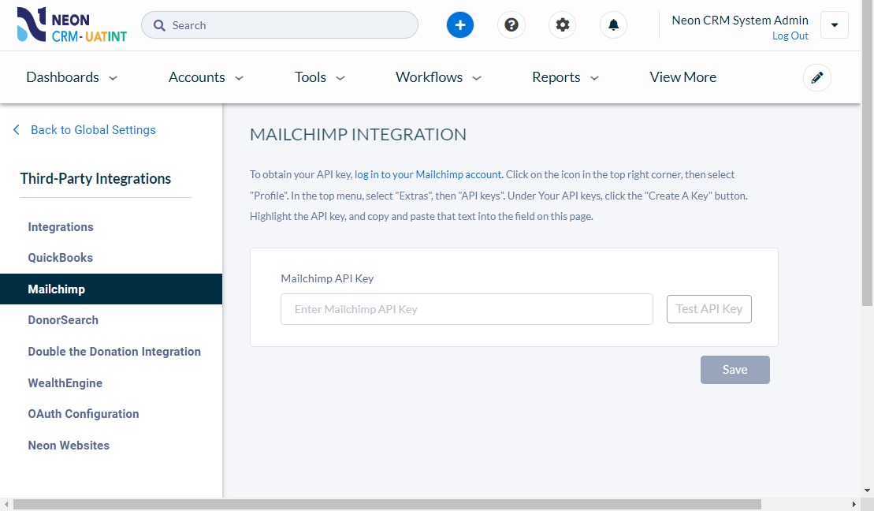
Task: Click the Mailchimp Integration heading
Action: click(358, 134)
